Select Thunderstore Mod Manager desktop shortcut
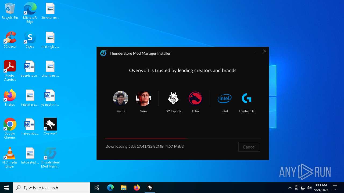This screenshot has width=344, height=193. pyautogui.click(x=50, y=158)
